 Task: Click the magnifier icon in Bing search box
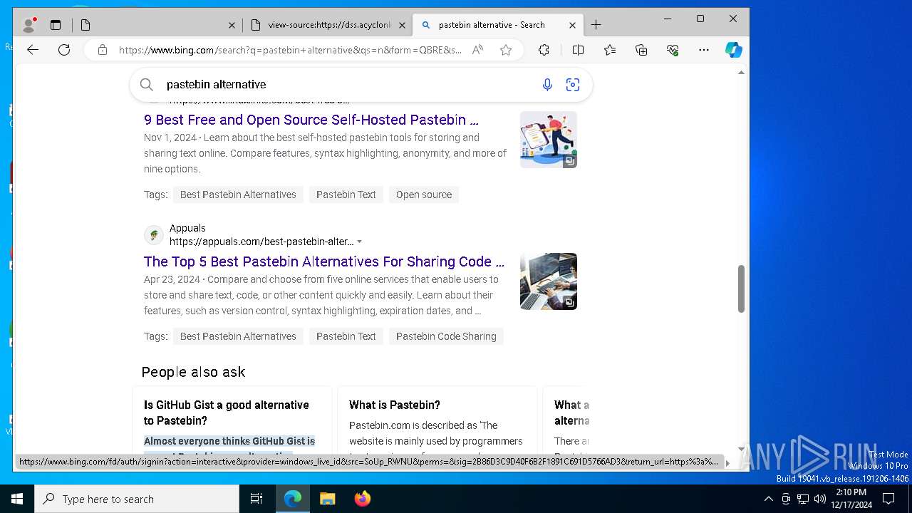tap(147, 85)
